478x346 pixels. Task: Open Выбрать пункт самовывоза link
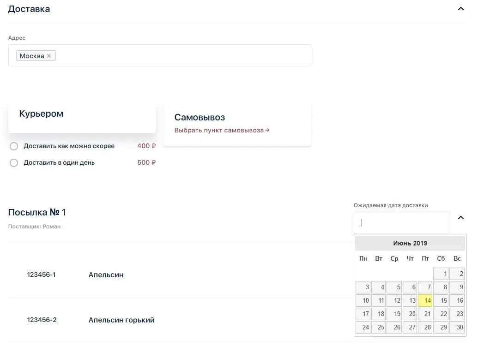tap(222, 131)
